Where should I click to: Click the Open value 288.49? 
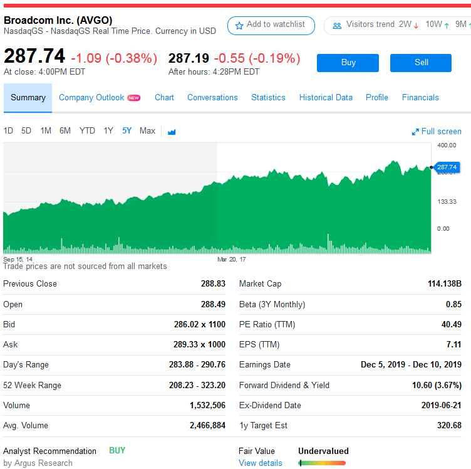click(213, 304)
